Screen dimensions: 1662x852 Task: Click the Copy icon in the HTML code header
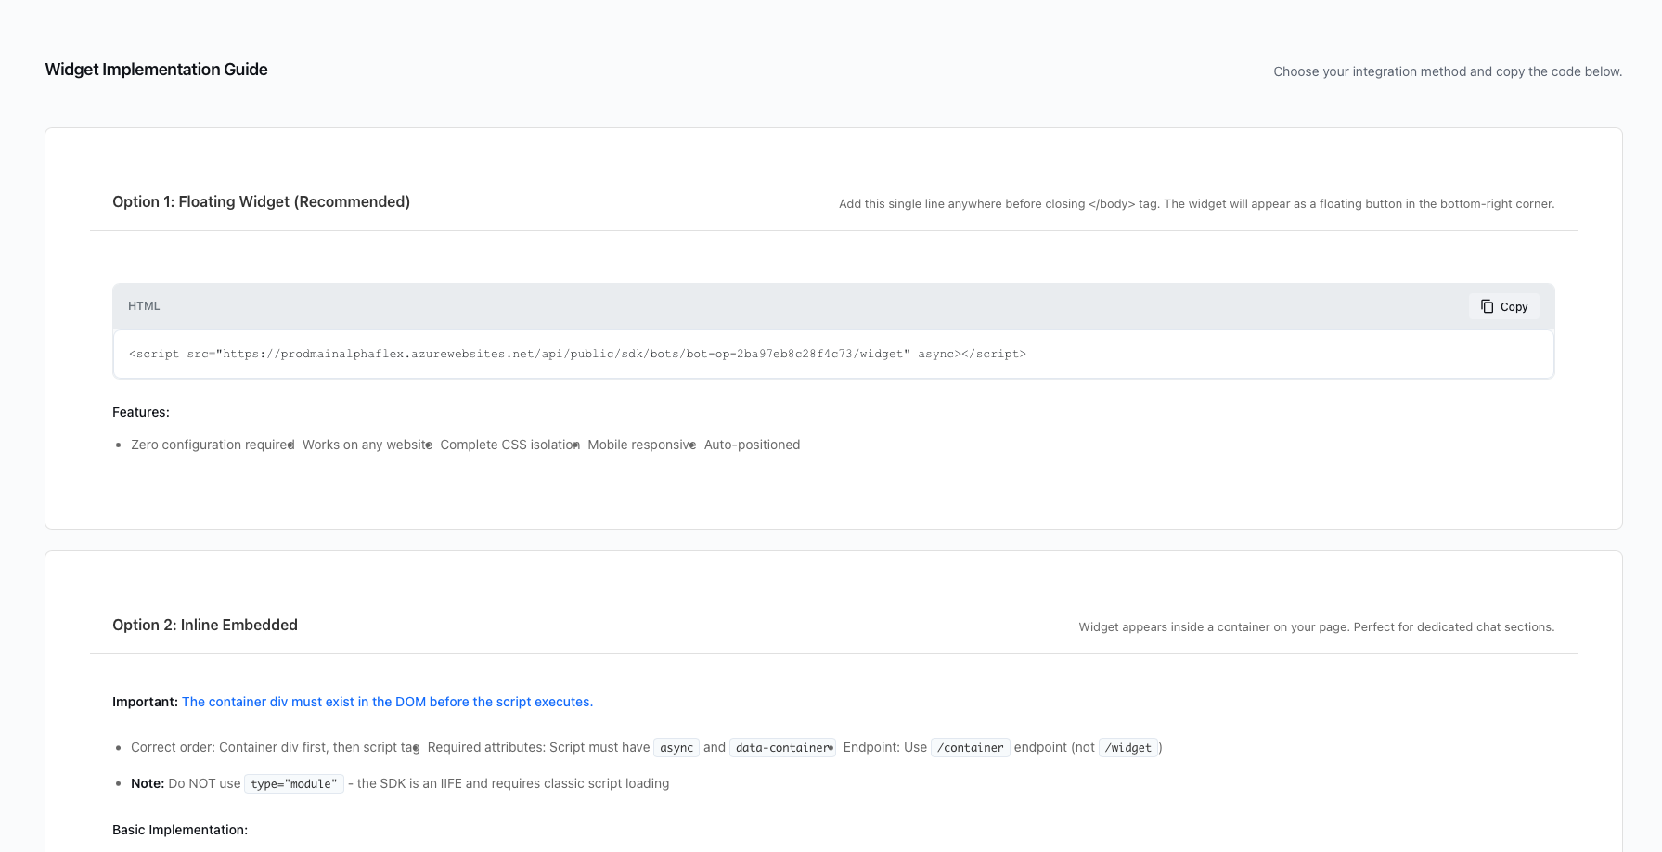(1487, 305)
